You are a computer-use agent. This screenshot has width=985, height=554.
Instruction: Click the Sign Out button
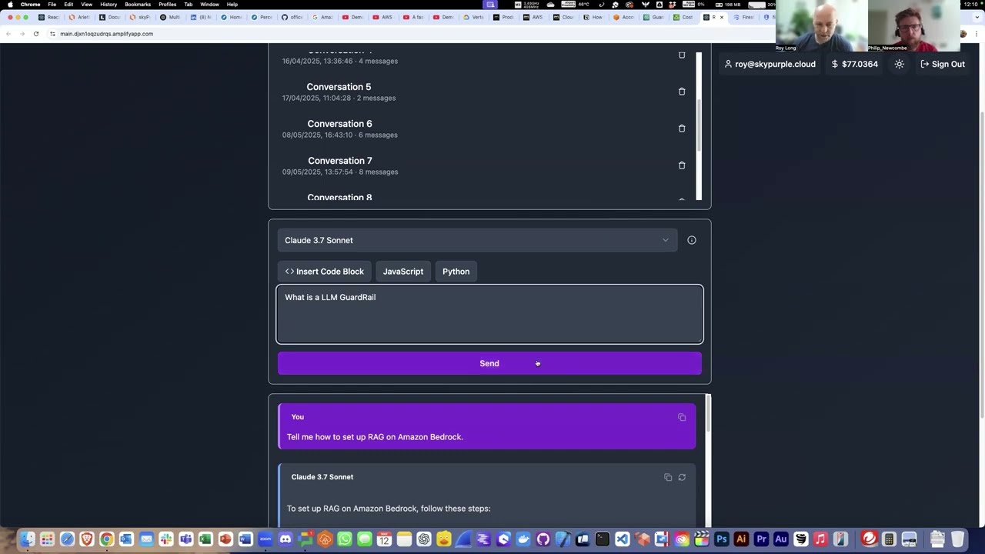(x=942, y=64)
